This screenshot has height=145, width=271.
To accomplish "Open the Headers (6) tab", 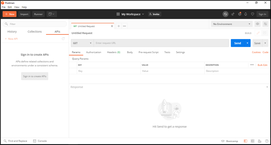I will click(x=114, y=52).
